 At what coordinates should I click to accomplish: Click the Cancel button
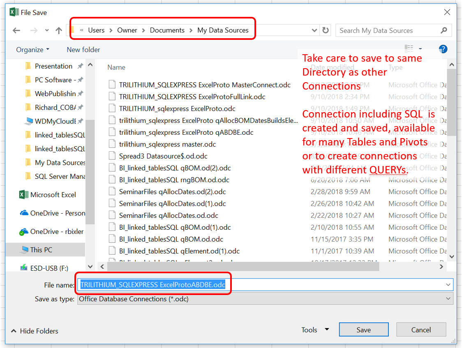point(421,330)
